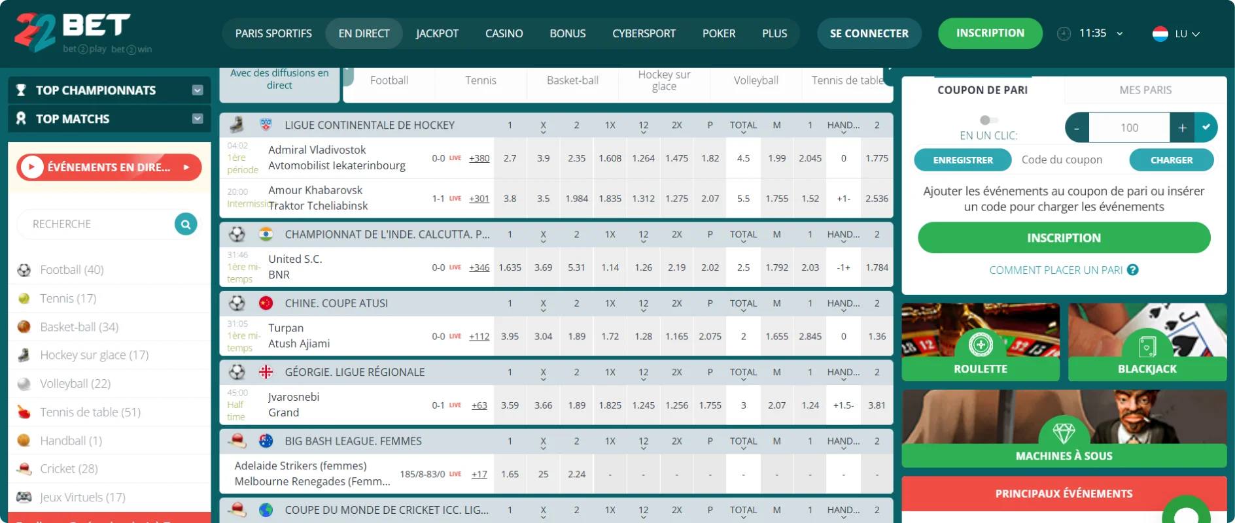Click Enregistrer coupon button
The width and height of the screenshot is (1235, 523).
(x=963, y=160)
